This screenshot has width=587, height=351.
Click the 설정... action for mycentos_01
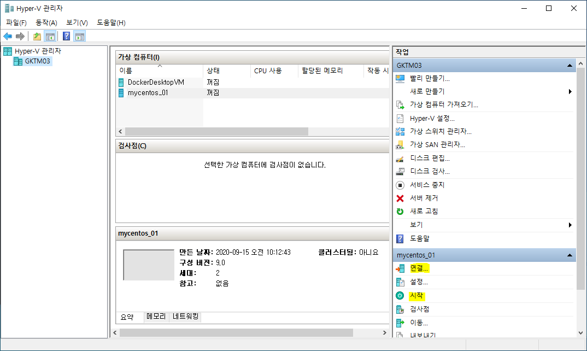click(x=419, y=282)
